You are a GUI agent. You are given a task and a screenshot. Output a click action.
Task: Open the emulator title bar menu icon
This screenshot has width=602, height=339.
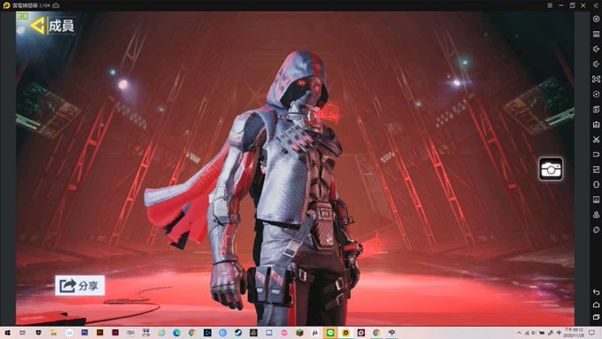[x=550, y=5]
